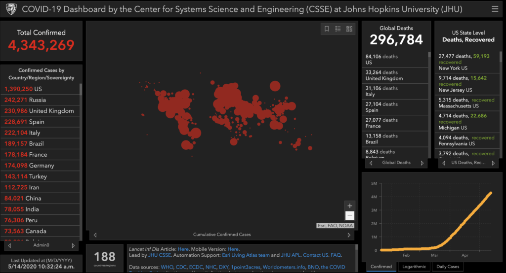Click right arrow beside Admin0
This screenshot has width=506, height=273.
73,245
